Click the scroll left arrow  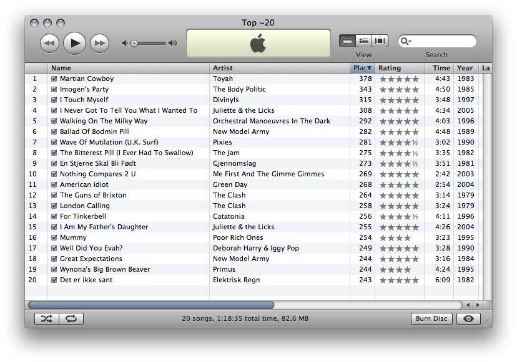(468, 305)
